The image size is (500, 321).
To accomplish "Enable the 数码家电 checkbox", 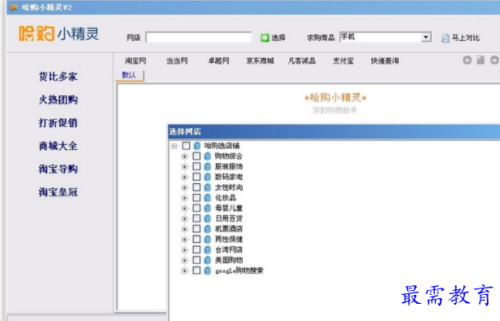I will tap(196, 177).
